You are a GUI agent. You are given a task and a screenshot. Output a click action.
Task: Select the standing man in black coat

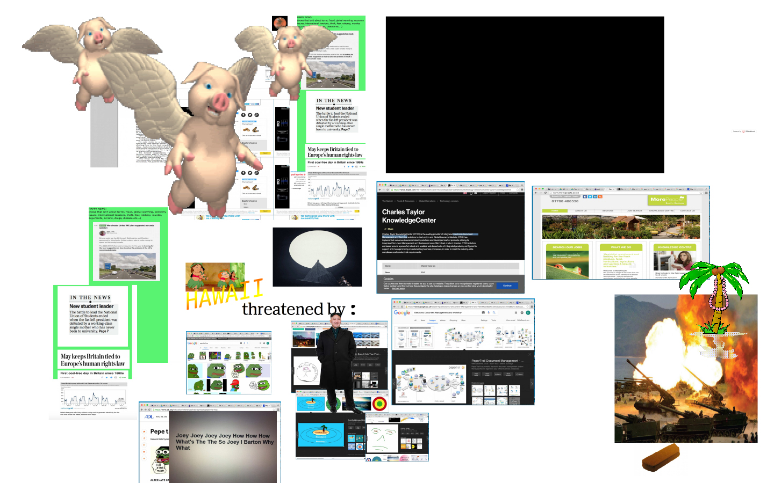point(336,363)
